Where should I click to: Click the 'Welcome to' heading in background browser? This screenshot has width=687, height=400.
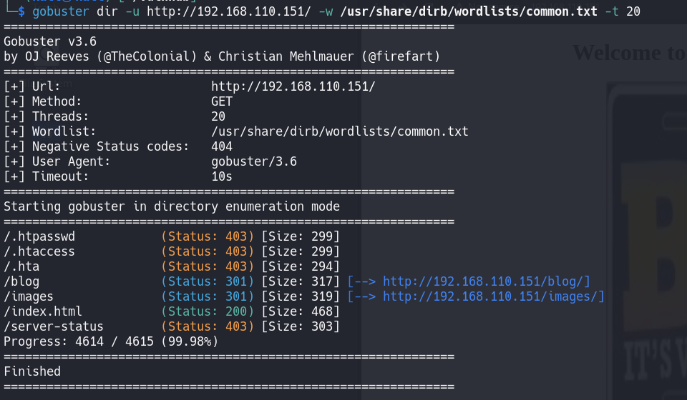click(630, 53)
